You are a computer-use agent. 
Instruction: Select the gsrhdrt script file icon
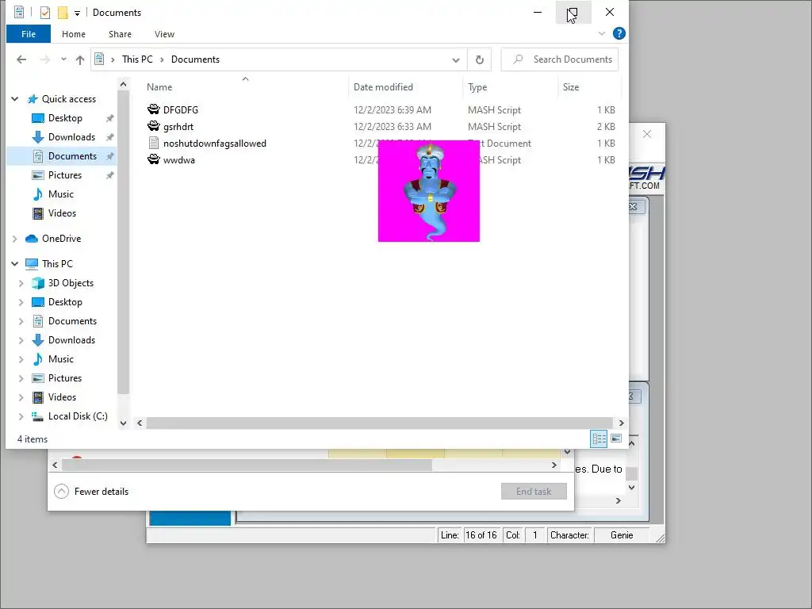[x=153, y=126]
